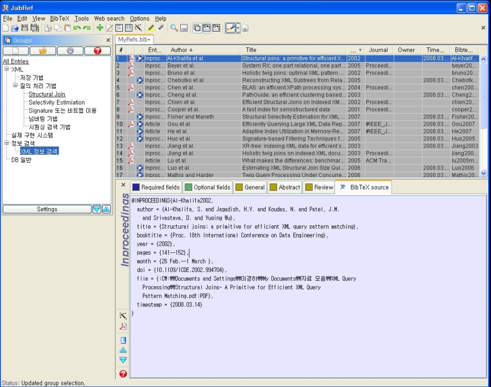The height and width of the screenshot is (387, 491).
Task: Create a new group in the Groups panel
Action: (16, 51)
